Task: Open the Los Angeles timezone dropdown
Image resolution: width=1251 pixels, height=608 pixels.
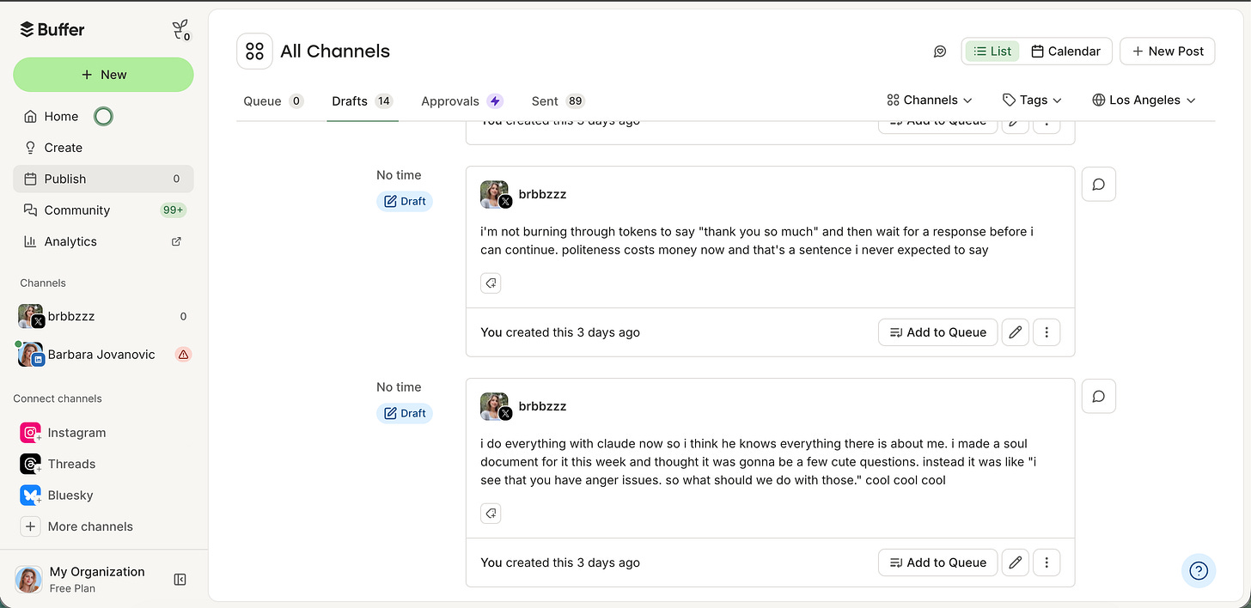Action: [x=1144, y=100]
